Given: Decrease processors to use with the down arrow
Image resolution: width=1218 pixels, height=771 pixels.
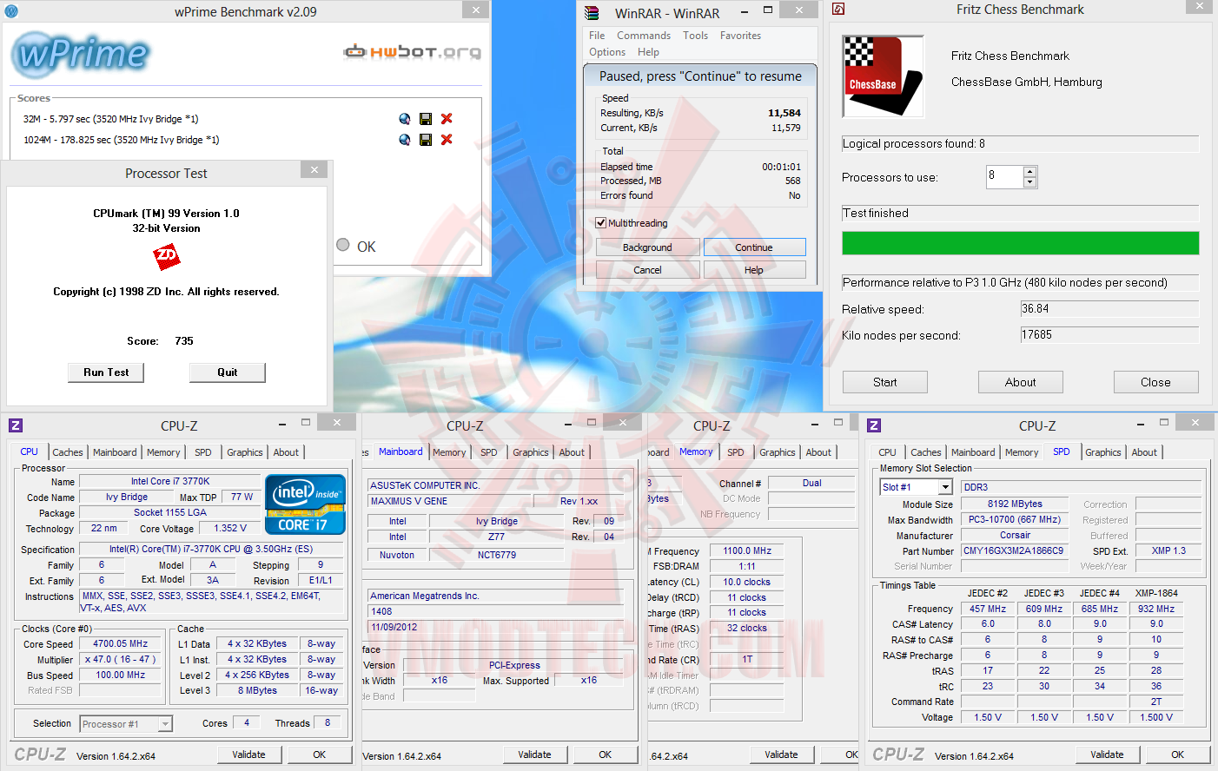Looking at the screenshot, I should (x=1029, y=182).
